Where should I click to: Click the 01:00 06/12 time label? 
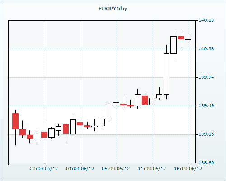click(x=80, y=169)
